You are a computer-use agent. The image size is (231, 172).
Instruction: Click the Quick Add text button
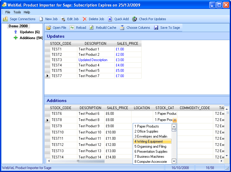[121, 19]
